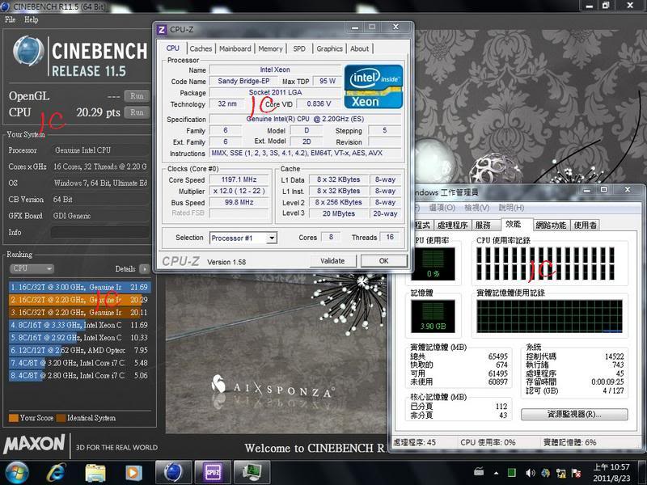Open the 檢視(V) menu in Task Manager
This screenshot has height=485, width=647.
point(477,208)
